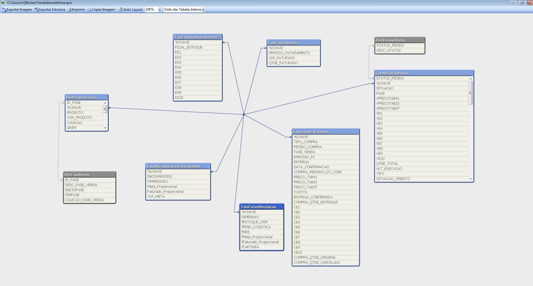Select the FatoAtacadoCurvaFaturamento table header
The height and width of the screenshot is (286, 533).
pos(178,166)
